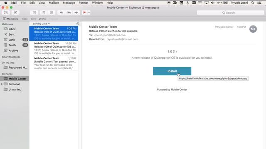Click the MT sender avatar
266x149 pixels.
click(x=253, y=29)
